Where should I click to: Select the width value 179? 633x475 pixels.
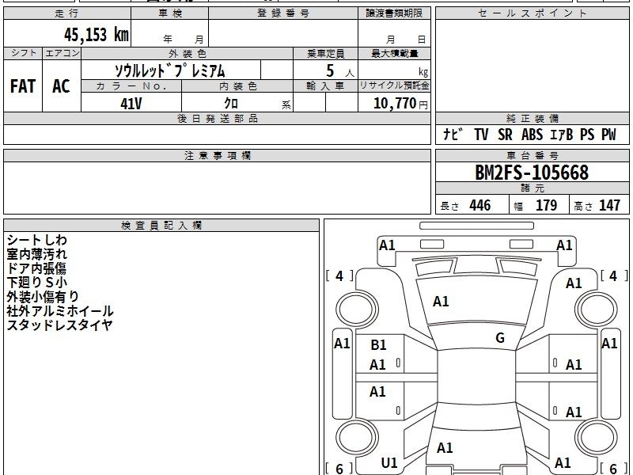[x=546, y=205]
